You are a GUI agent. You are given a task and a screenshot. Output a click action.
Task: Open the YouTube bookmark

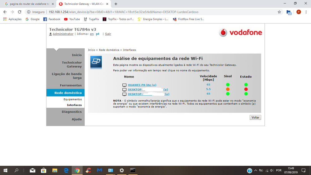[x=72, y=19]
